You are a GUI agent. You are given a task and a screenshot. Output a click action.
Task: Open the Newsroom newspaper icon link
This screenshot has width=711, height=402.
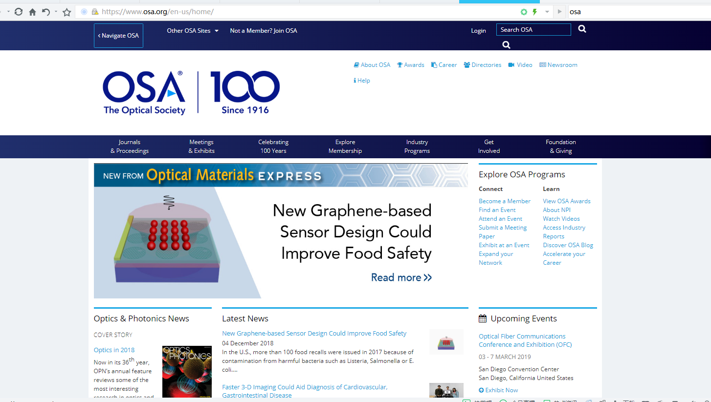(x=558, y=65)
